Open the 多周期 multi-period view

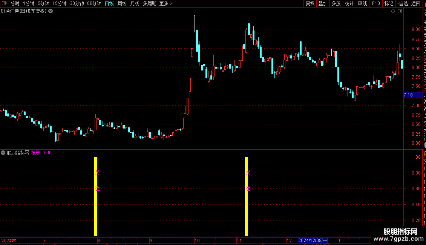tap(149, 3)
